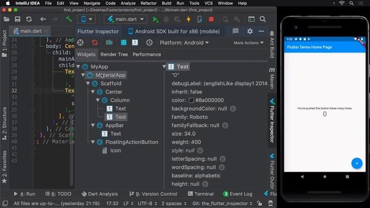Toggle Debug Paint grid icon
370x208 pixels.
pos(123,43)
